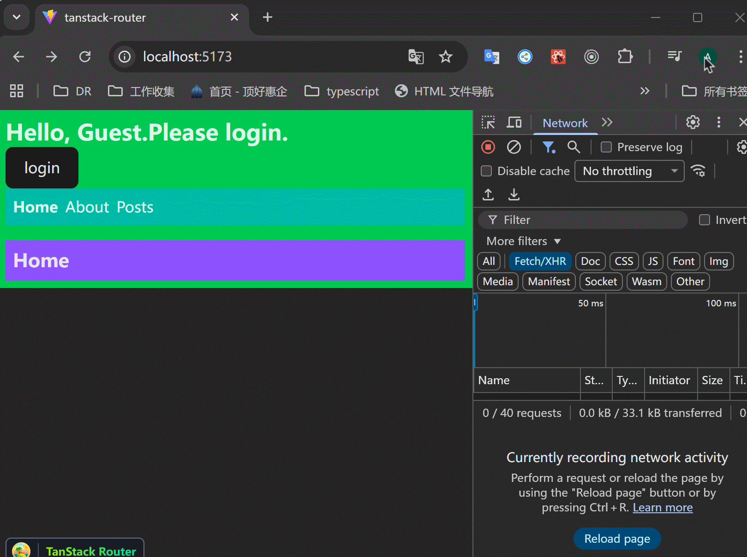The image size is (747, 557).
Task: Open network conditions Wi-Fi icon
Action: pos(698,171)
